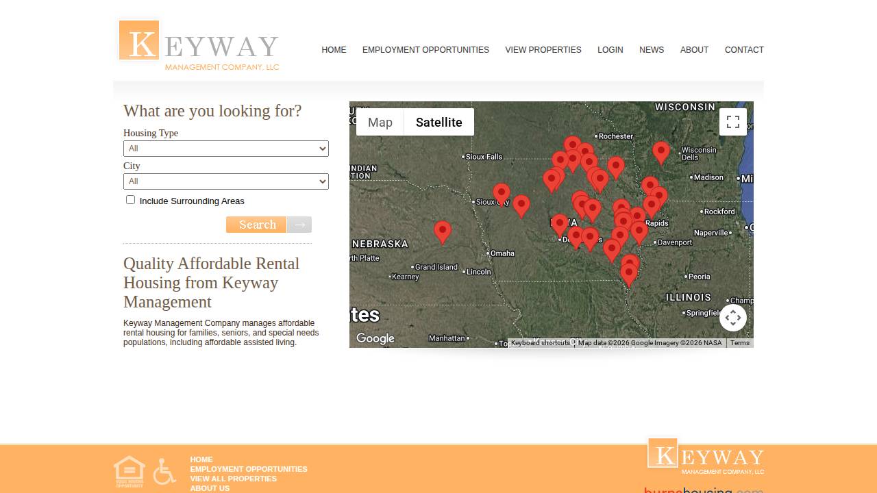Click the map marker in Nebraska
This screenshot has height=493, width=877.
[443, 231]
